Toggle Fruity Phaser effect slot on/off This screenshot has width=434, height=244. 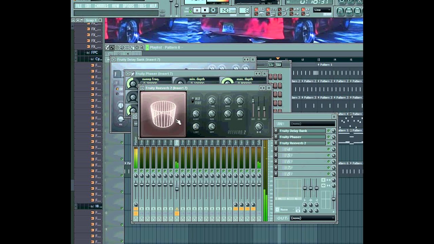tap(329, 137)
